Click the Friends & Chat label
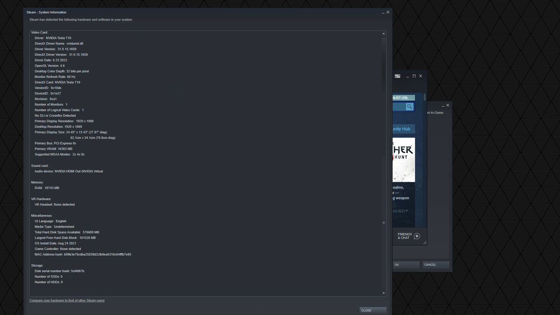 click(405, 236)
